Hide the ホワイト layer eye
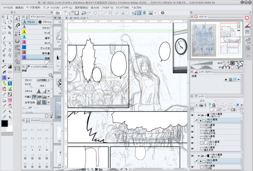This screenshot has height=171, width=253. pyautogui.click(x=192, y=137)
